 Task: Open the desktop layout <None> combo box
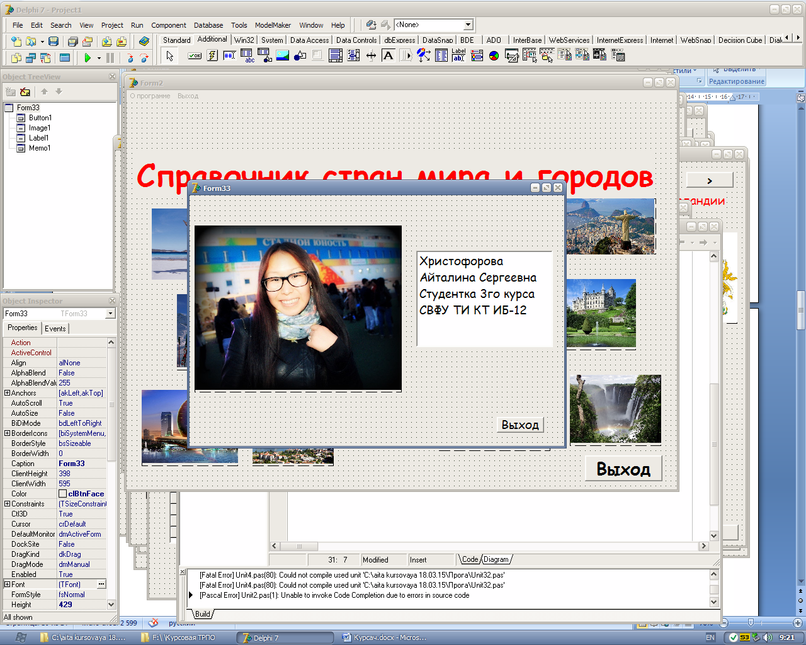tap(468, 25)
